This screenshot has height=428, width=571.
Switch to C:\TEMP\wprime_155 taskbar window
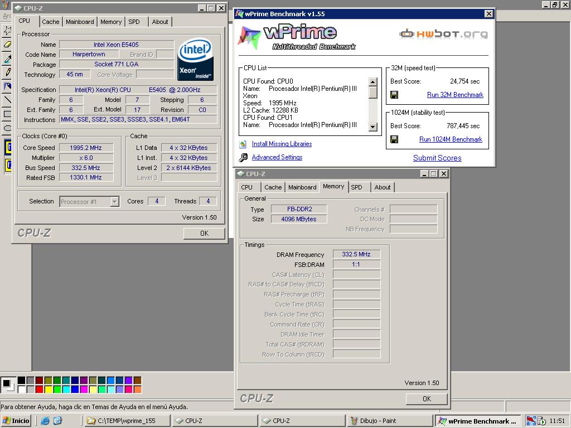point(128,421)
